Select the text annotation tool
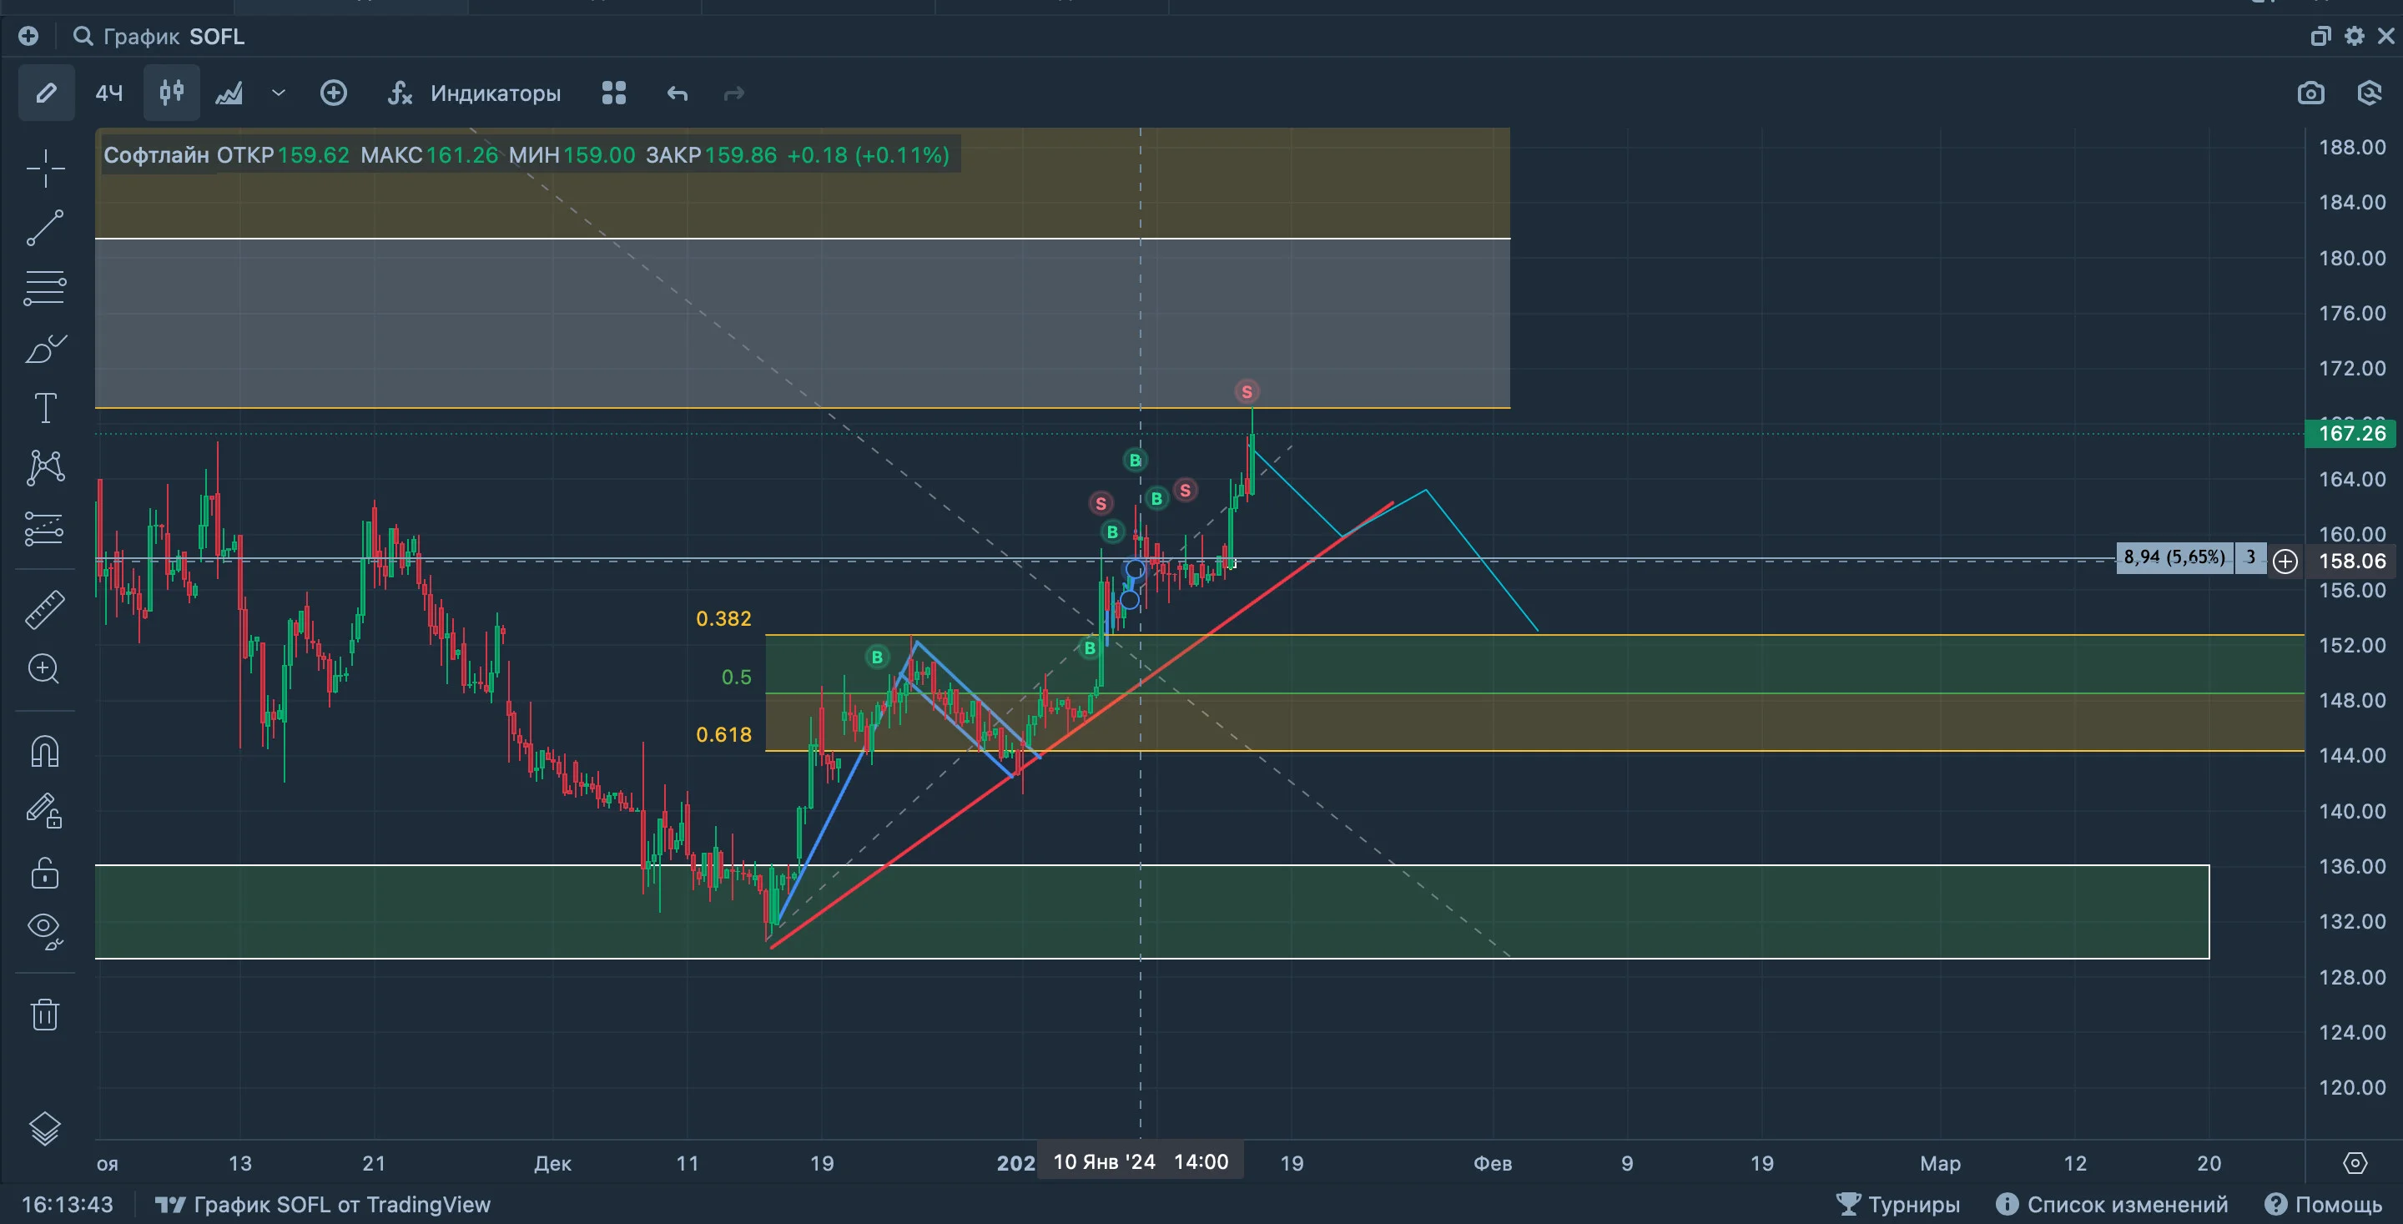This screenshot has height=1224, width=2403. 45,408
